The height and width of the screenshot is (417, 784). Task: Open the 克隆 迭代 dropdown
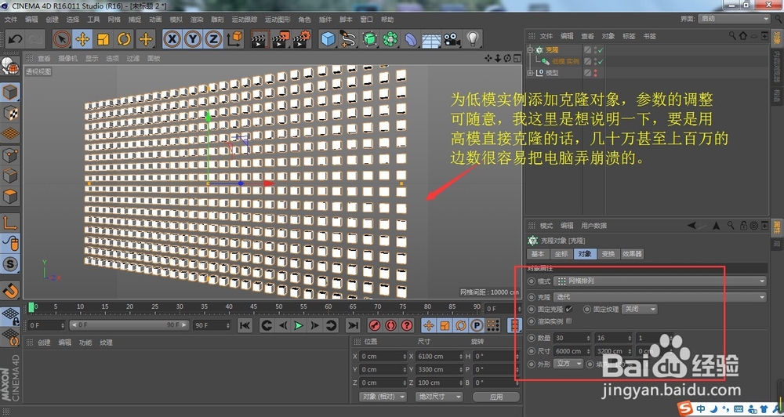[660, 297]
